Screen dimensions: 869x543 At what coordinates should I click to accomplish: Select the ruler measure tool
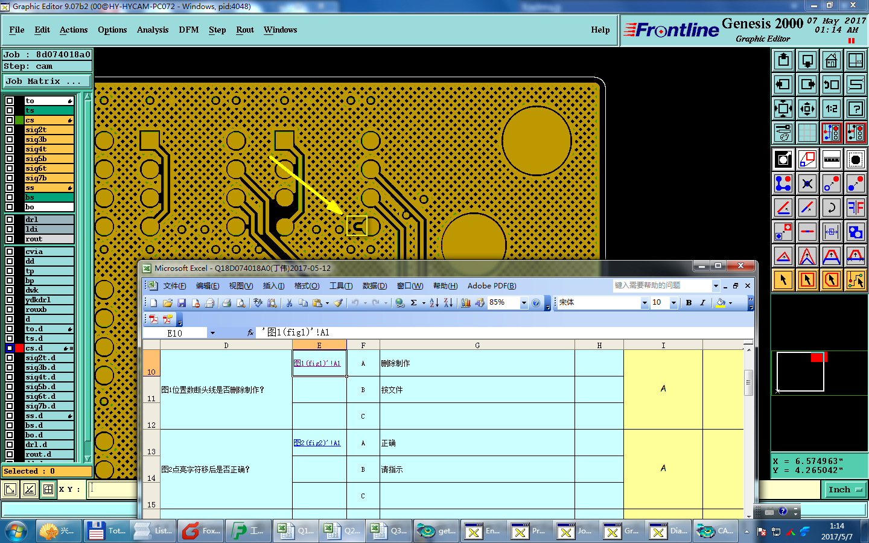point(832,159)
